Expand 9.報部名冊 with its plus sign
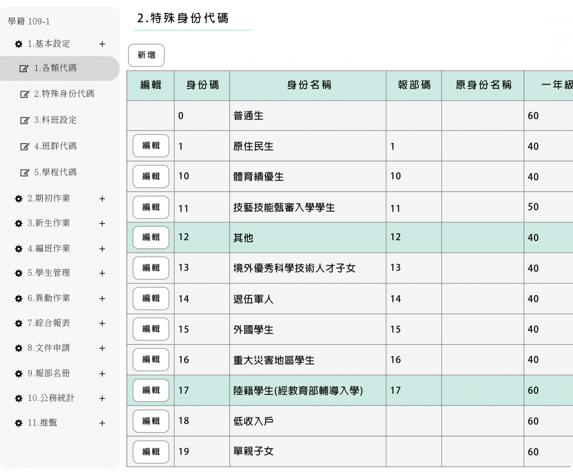Screen dimensions: 573x475 (102, 374)
